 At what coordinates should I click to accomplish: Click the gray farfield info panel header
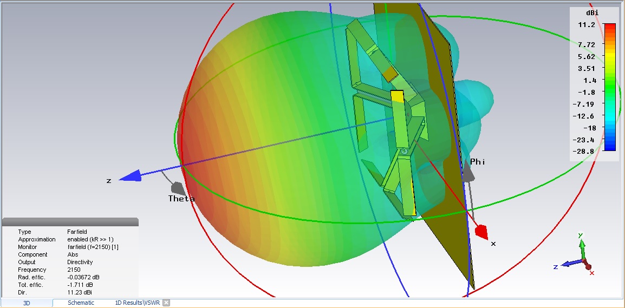point(70,222)
